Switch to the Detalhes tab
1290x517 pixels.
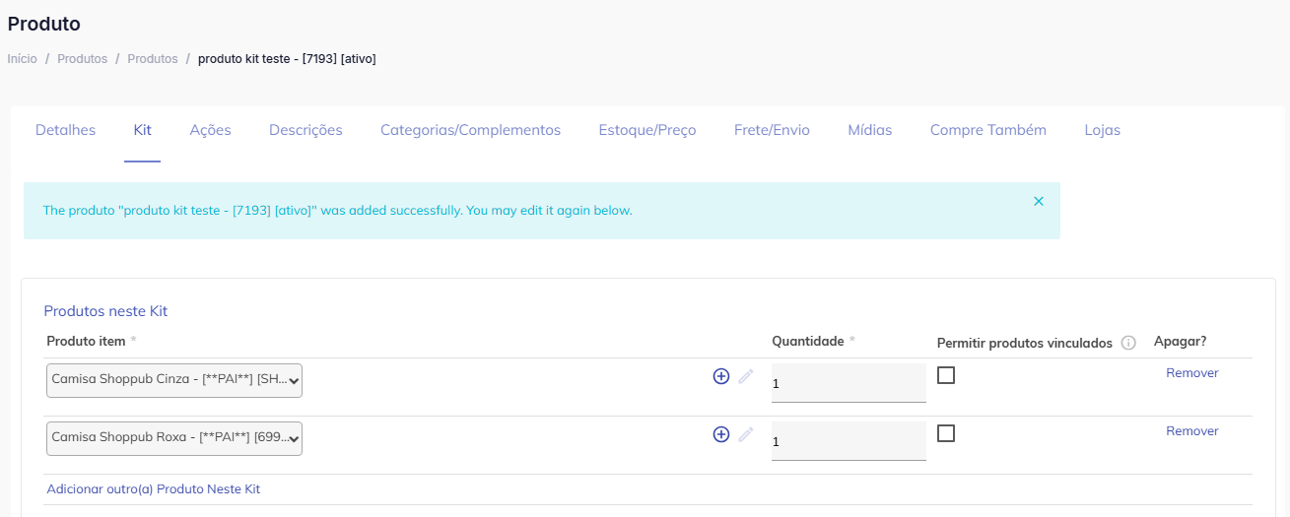65,130
